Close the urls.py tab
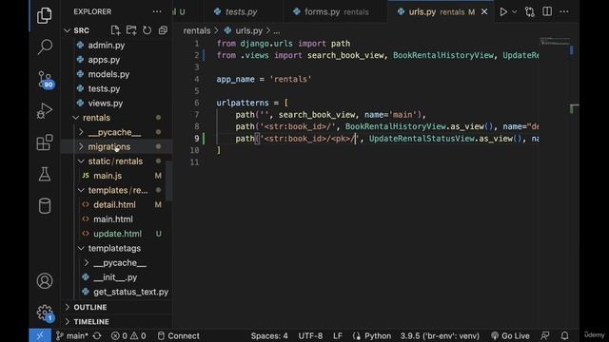 484,12
